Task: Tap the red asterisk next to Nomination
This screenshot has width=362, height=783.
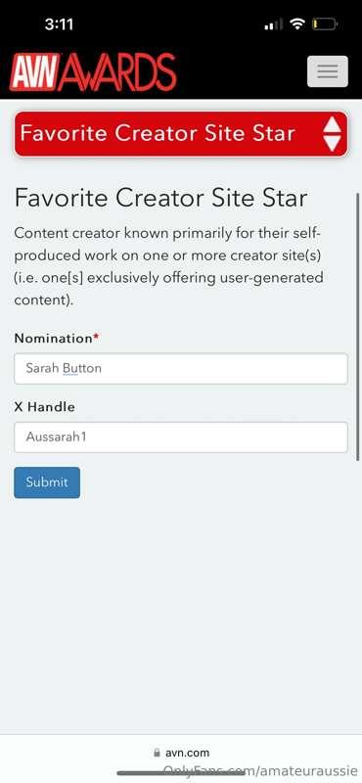Action: tap(96, 337)
